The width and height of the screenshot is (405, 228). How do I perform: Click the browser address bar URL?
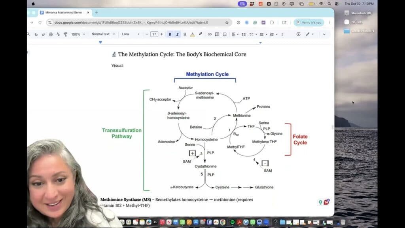click(x=131, y=23)
